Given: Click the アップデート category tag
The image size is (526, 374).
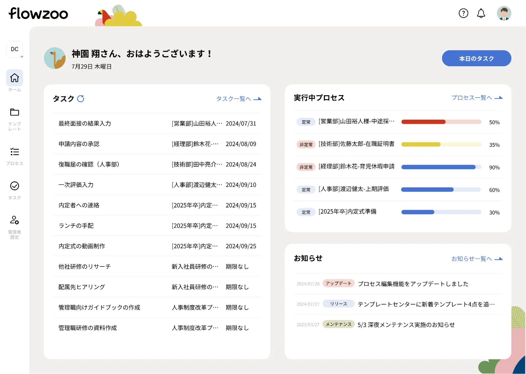Looking at the screenshot, I should click(338, 283).
